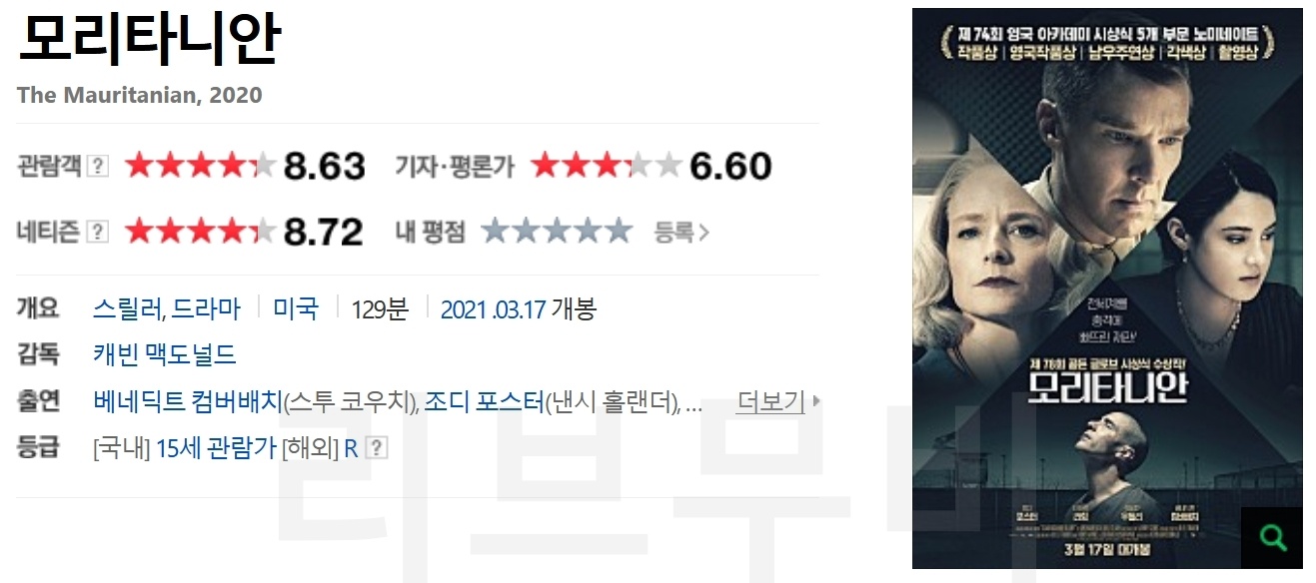Click the 기자·평론가 star rating
Screen dimensions: 1316x583
607,166
